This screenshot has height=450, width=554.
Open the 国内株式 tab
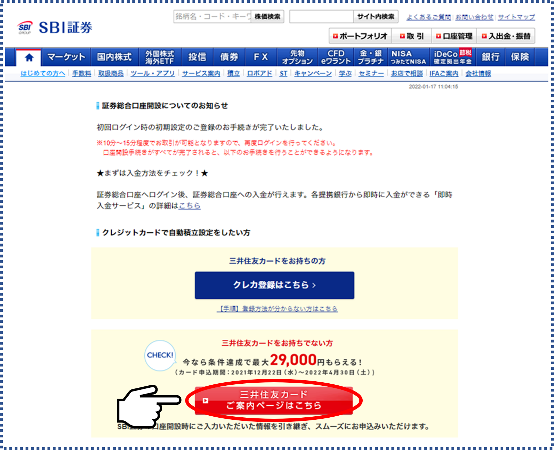pyautogui.click(x=114, y=57)
